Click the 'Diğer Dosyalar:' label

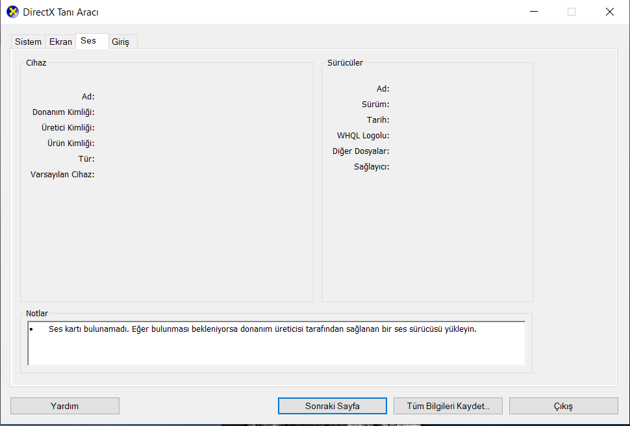(x=360, y=151)
